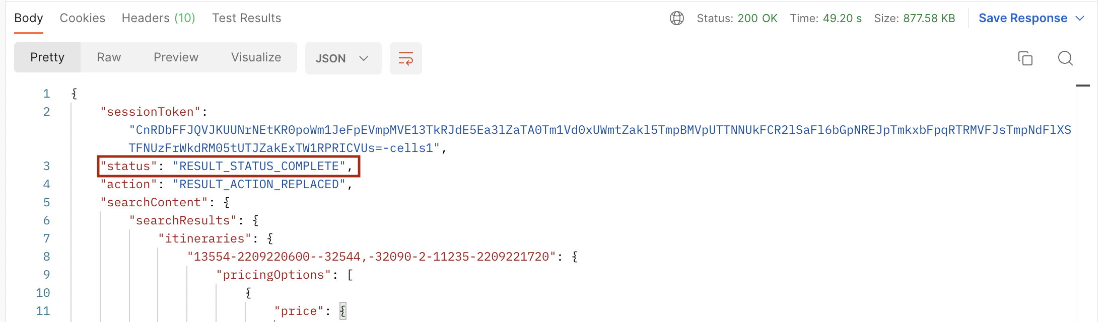Click the network globe icon

[x=676, y=19]
